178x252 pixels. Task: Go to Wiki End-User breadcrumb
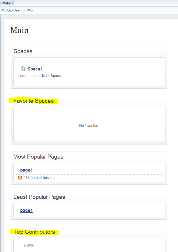coord(11,10)
